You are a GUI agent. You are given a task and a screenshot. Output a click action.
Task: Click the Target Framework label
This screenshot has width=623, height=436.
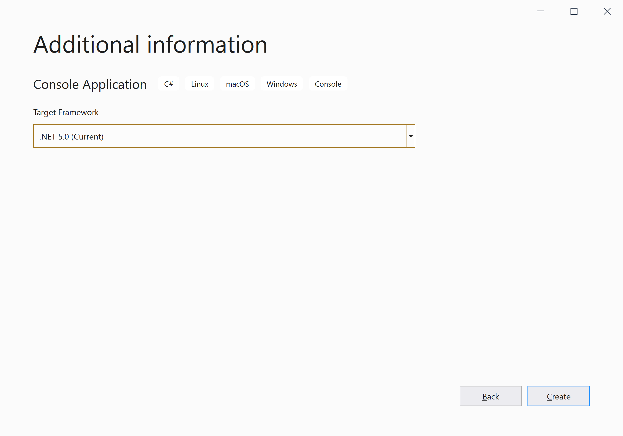66,112
